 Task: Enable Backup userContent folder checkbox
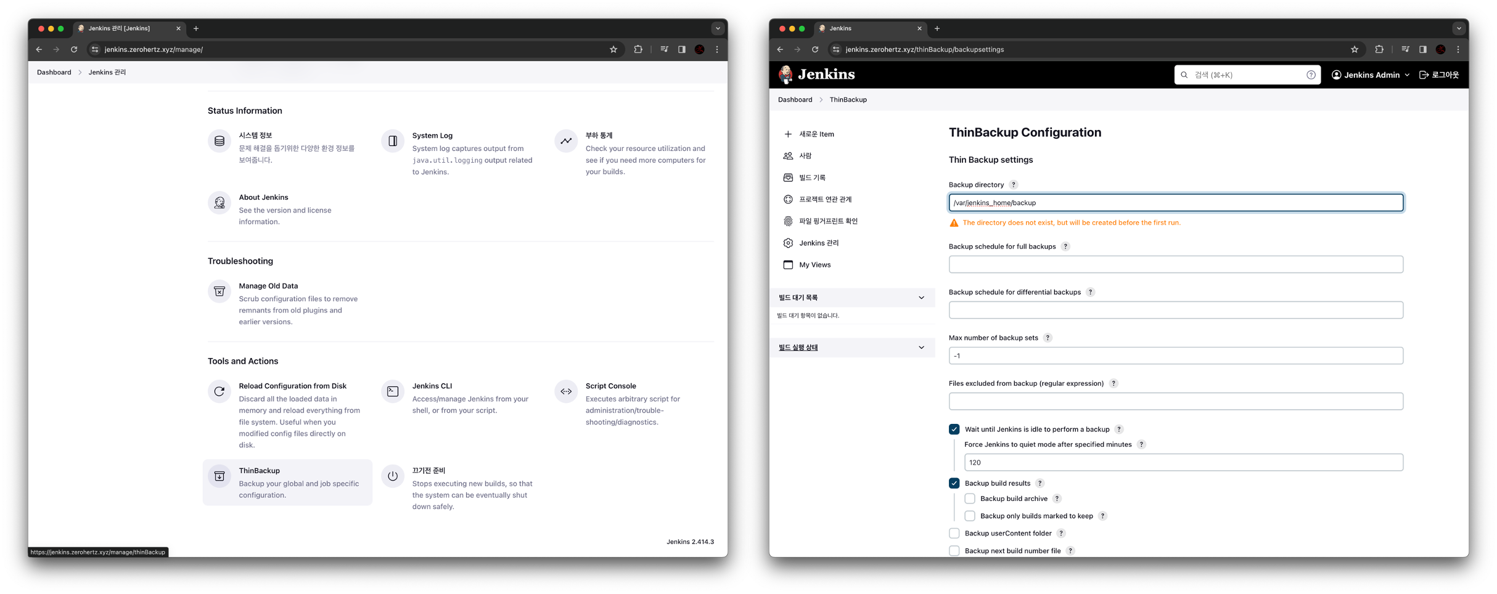[x=954, y=533]
